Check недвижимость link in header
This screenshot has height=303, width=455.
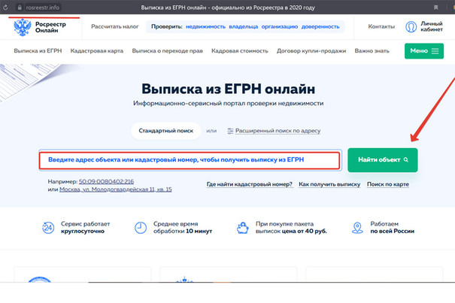tap(205, 27)
